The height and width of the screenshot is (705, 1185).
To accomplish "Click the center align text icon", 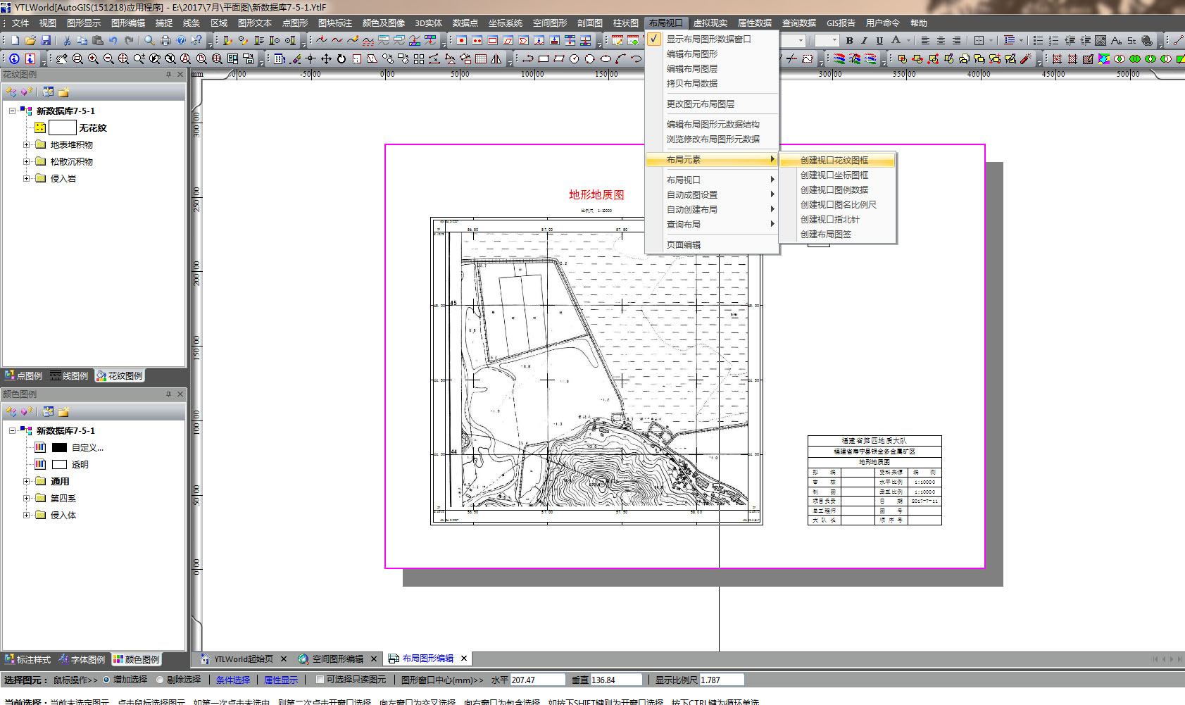I will [941, 41].
